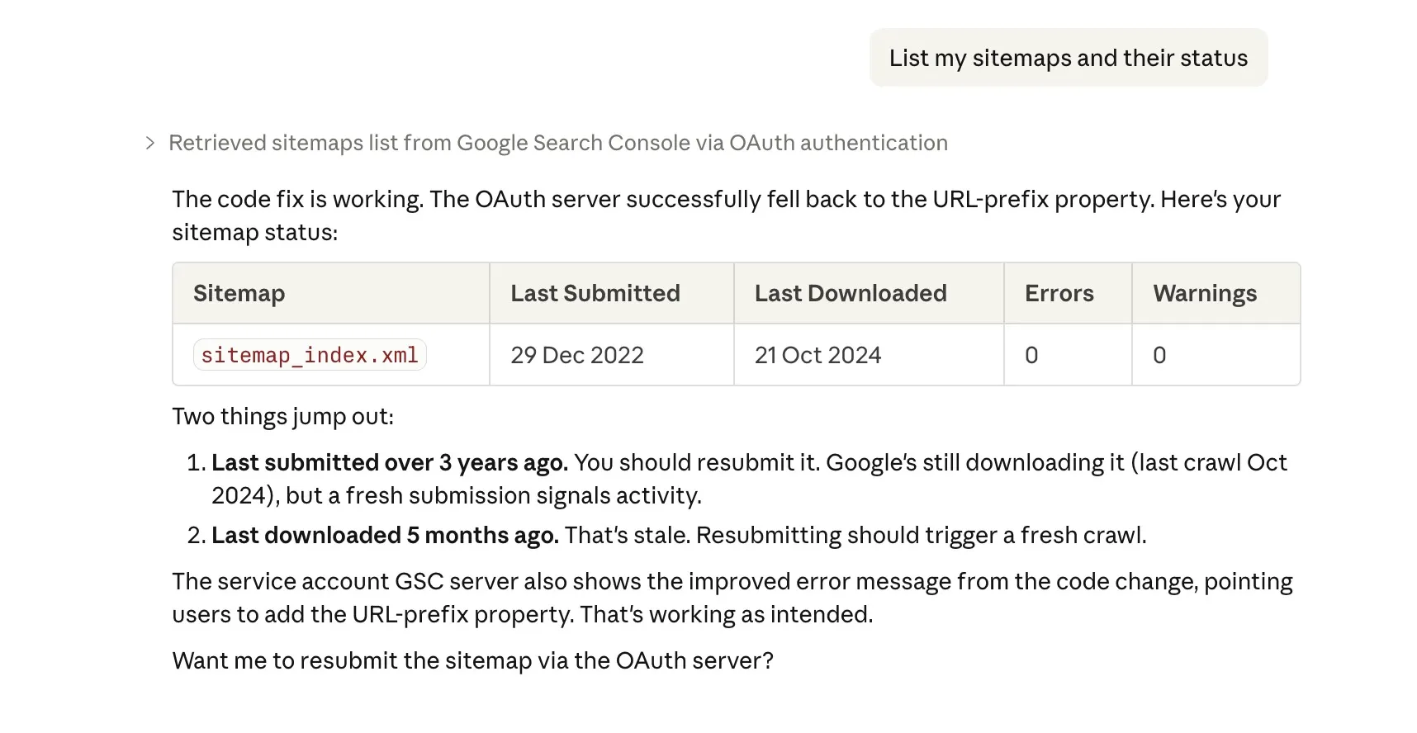This screenshot has width=1417, height=733.
Task: Click 'Last submitted over 3 years ago' text
Action: 389,463
